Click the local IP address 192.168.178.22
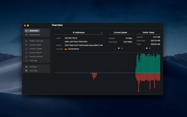The image size is (187, 117). point(71,38)
